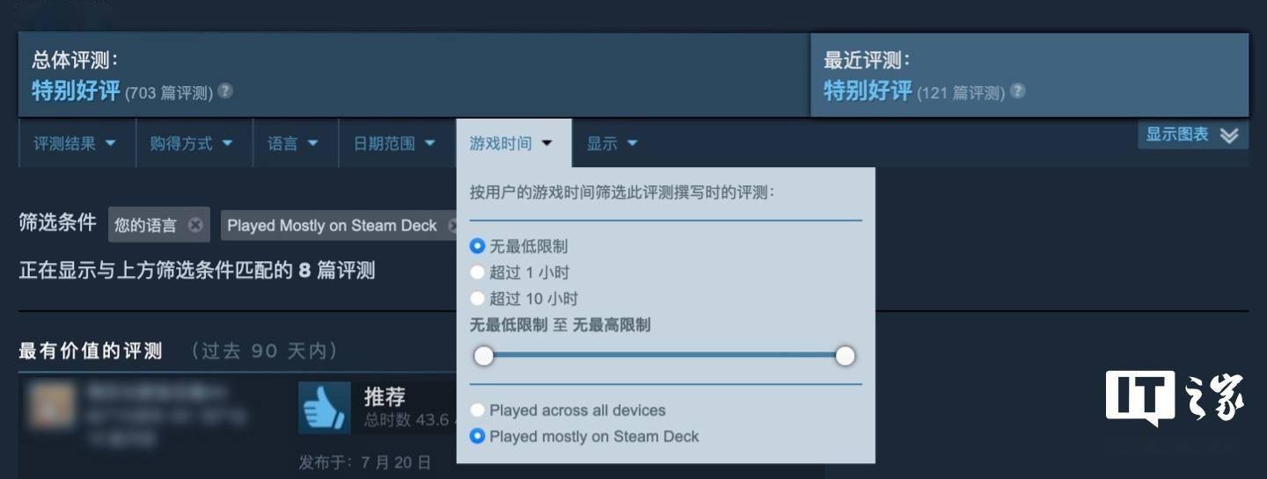Click the help icon beside 703 reviews
The image size is (1267, 479).
coord(225,91)
